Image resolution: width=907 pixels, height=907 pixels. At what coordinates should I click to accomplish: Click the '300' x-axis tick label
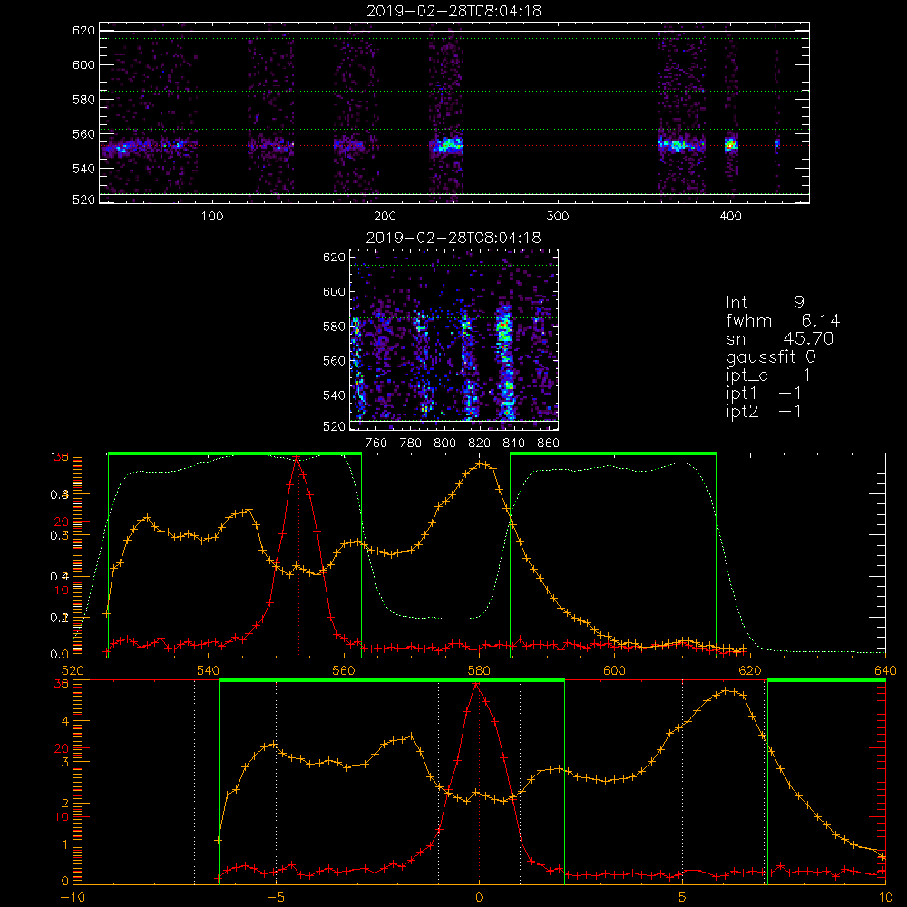click(558, 216)
